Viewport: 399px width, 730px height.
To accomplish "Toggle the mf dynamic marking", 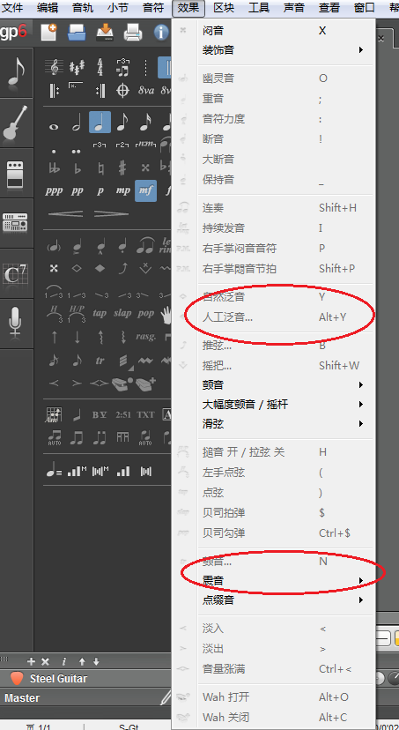I will coord(145,191).
